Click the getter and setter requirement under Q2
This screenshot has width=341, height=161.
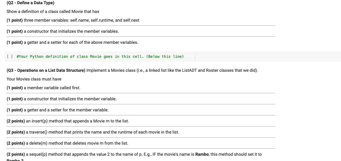[x=73, y=42]
